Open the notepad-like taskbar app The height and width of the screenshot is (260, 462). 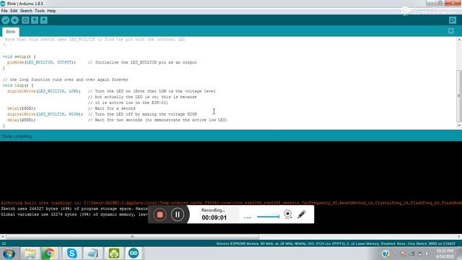[93, 253]
